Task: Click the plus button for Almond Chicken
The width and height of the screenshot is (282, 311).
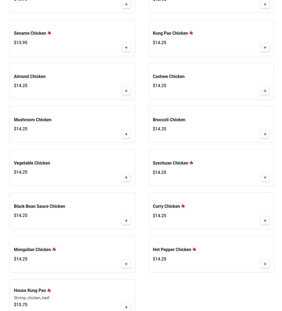Action: [x=126, y=91]
